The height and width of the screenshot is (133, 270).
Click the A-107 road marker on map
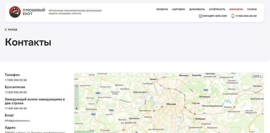98,93
